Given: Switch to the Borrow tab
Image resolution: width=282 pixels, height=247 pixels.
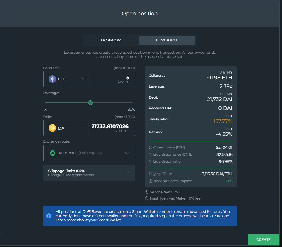Looking at the screenshot, I should (111, 40).
